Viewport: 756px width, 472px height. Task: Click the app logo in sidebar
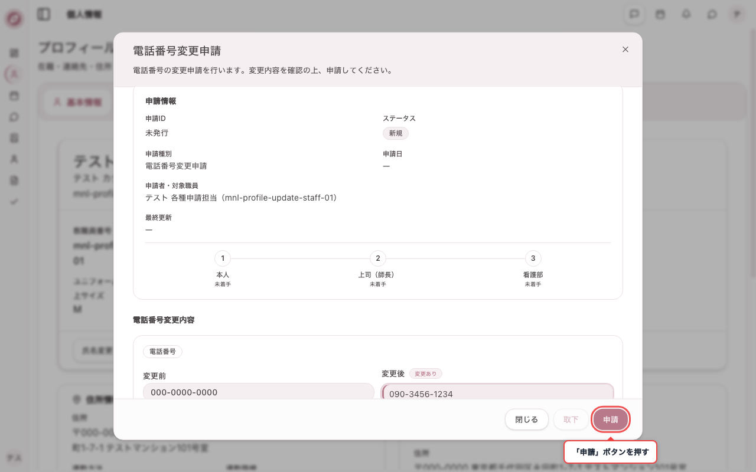(14, 19)
